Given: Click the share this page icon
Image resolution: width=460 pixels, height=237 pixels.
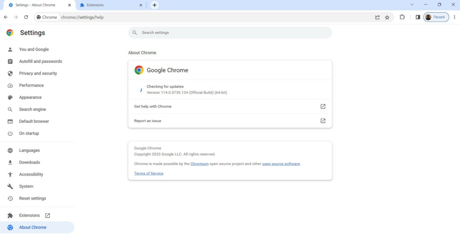Looking at the screenshot, I should pyautogui.click(x=377, y=18).
